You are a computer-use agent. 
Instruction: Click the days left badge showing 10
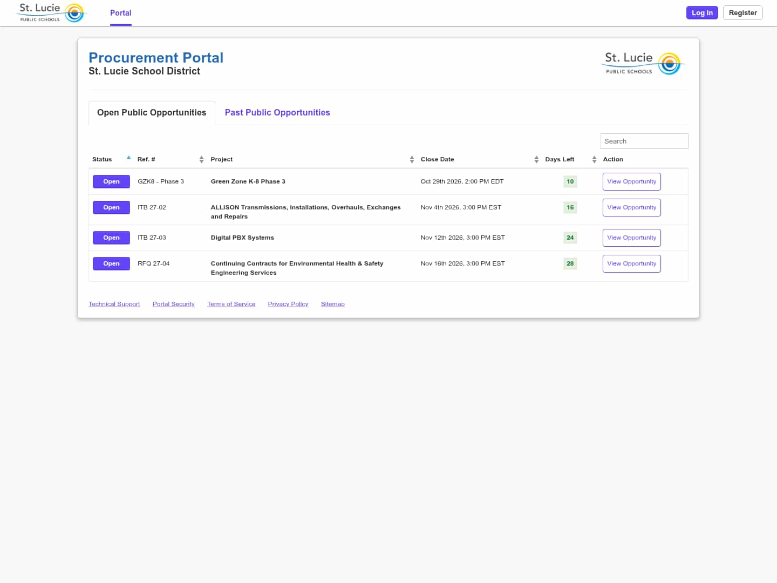[570, 181]
